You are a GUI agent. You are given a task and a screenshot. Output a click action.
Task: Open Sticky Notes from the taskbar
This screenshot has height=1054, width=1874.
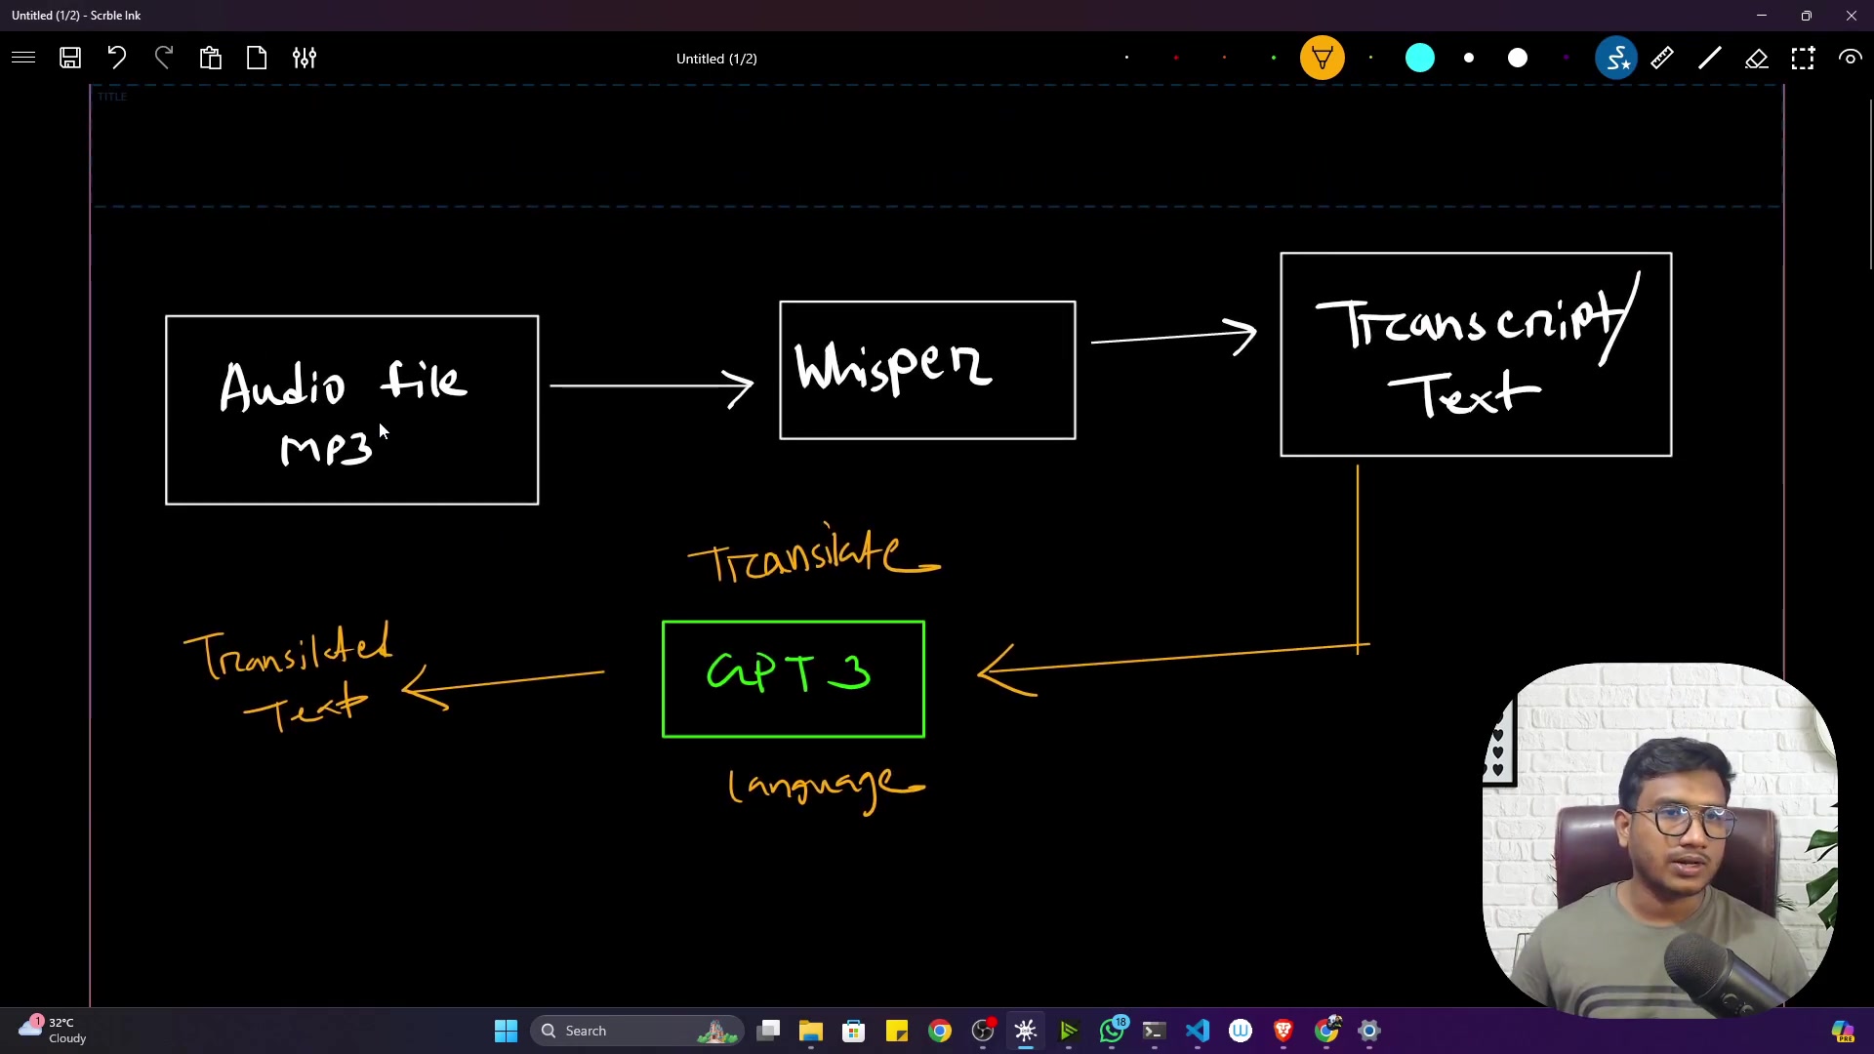tap(897, 1031)
